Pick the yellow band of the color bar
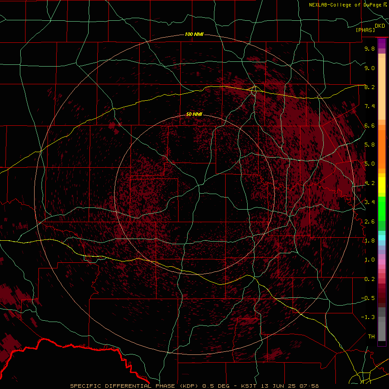 coord(382,185)
